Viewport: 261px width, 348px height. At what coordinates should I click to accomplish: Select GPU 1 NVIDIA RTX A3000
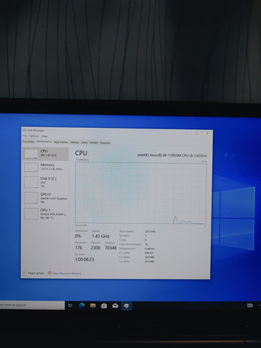(x=46, y=214)
